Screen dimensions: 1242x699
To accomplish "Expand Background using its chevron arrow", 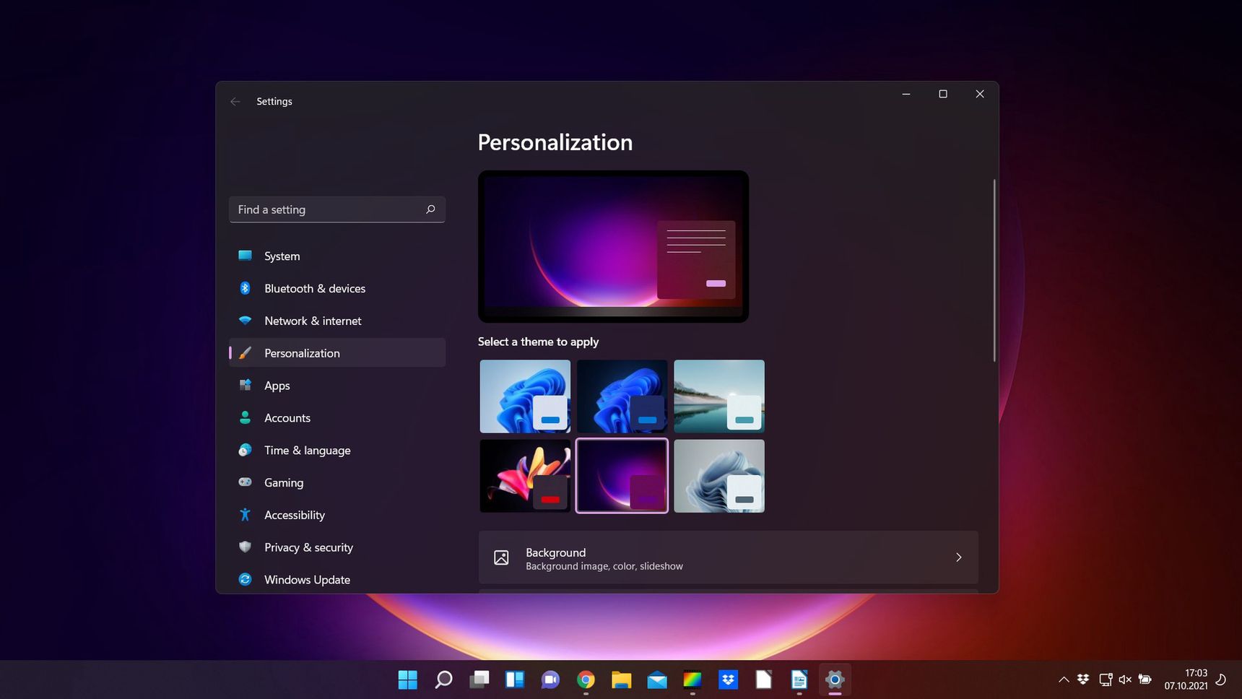I will click(x=958, y=557).
